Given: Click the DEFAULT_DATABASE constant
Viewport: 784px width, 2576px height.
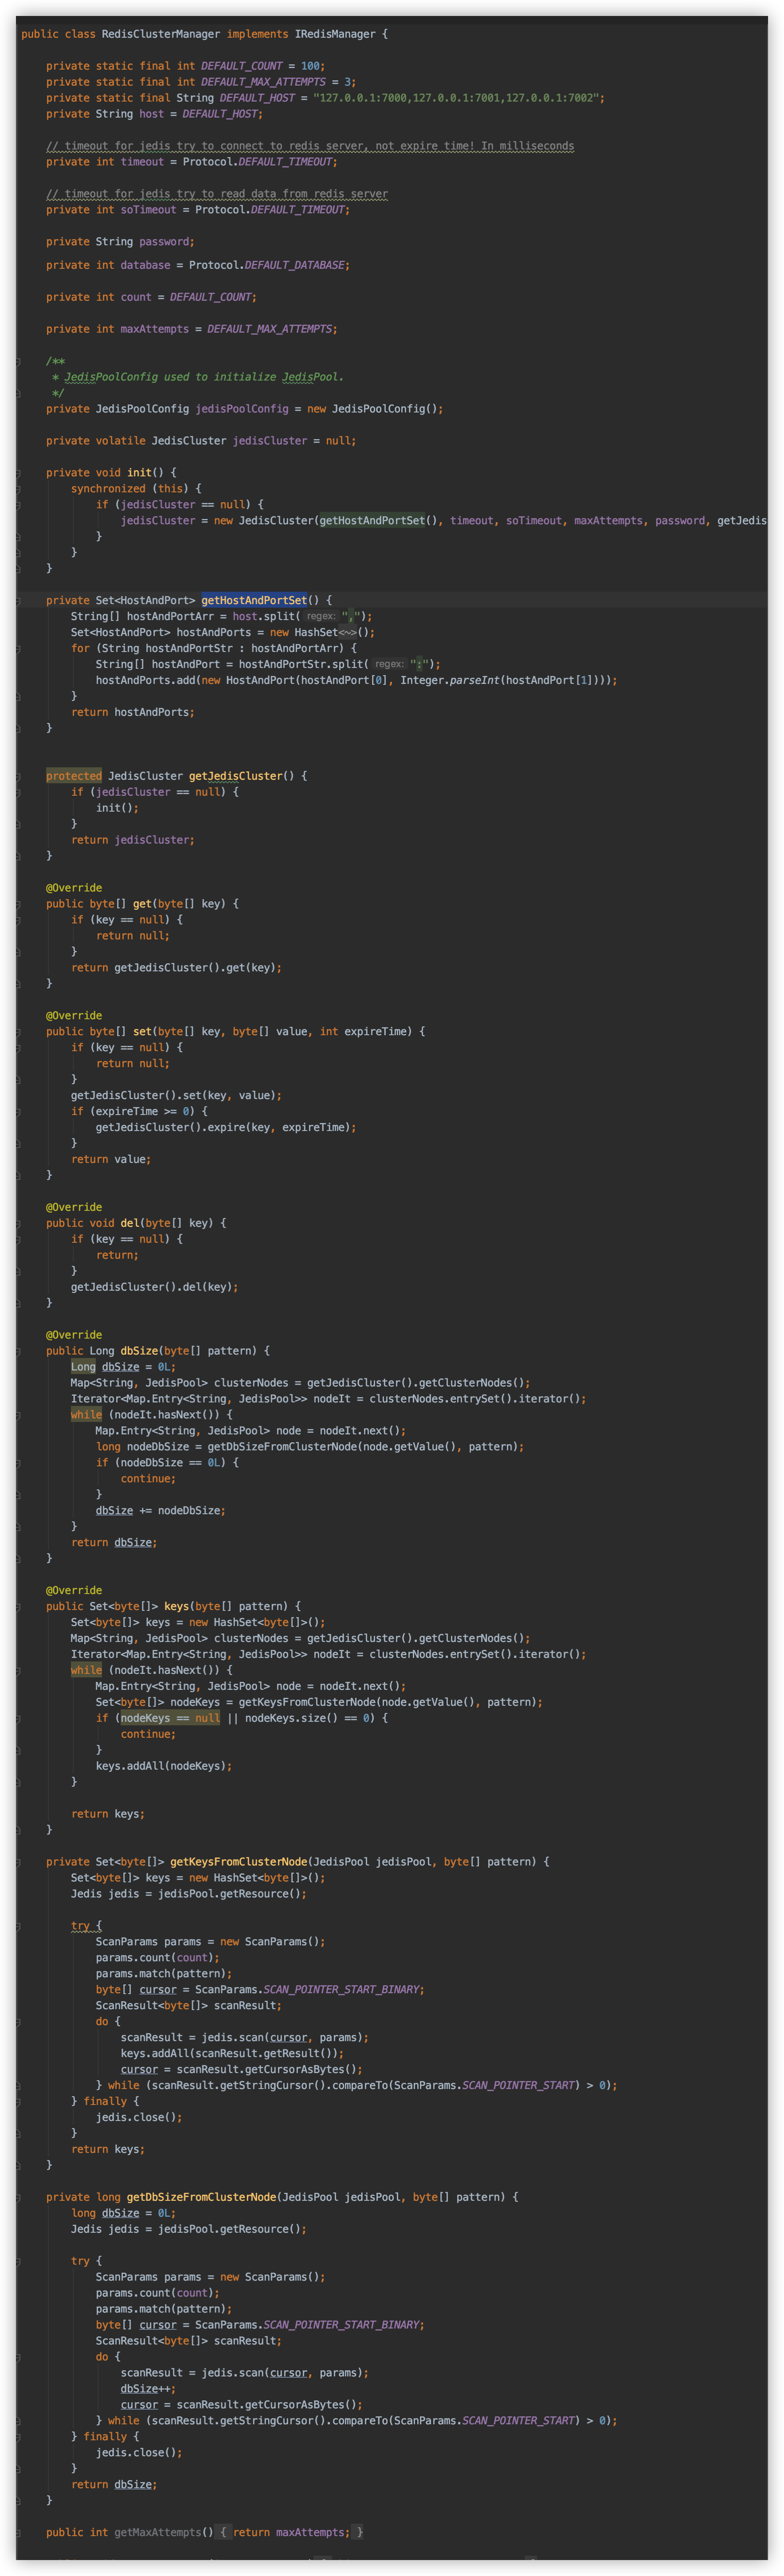Looking at the screenshot, I should tap(295, 265).
